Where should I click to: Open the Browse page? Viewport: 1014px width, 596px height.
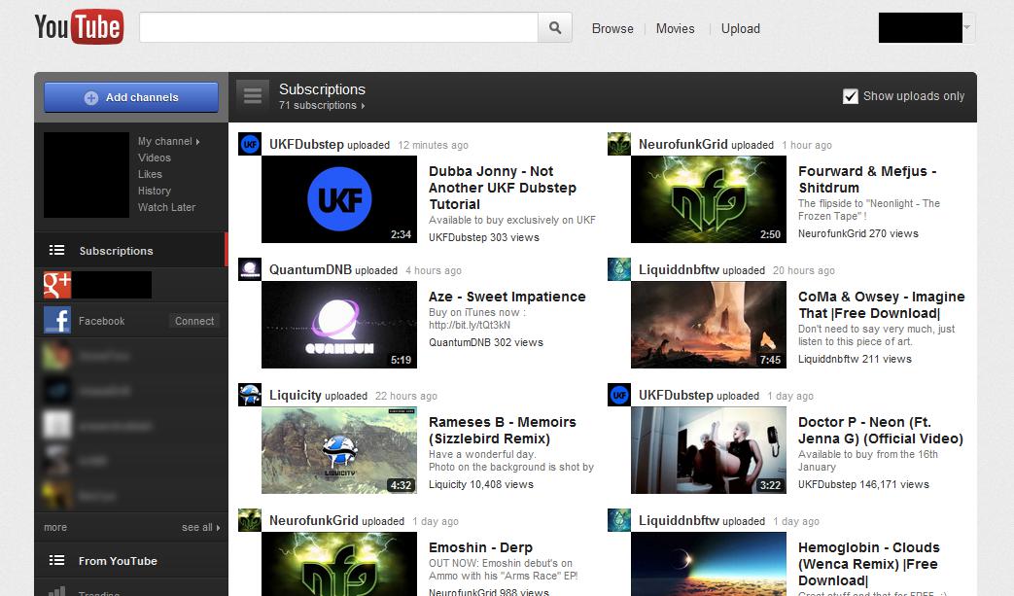tap(612, 28)
